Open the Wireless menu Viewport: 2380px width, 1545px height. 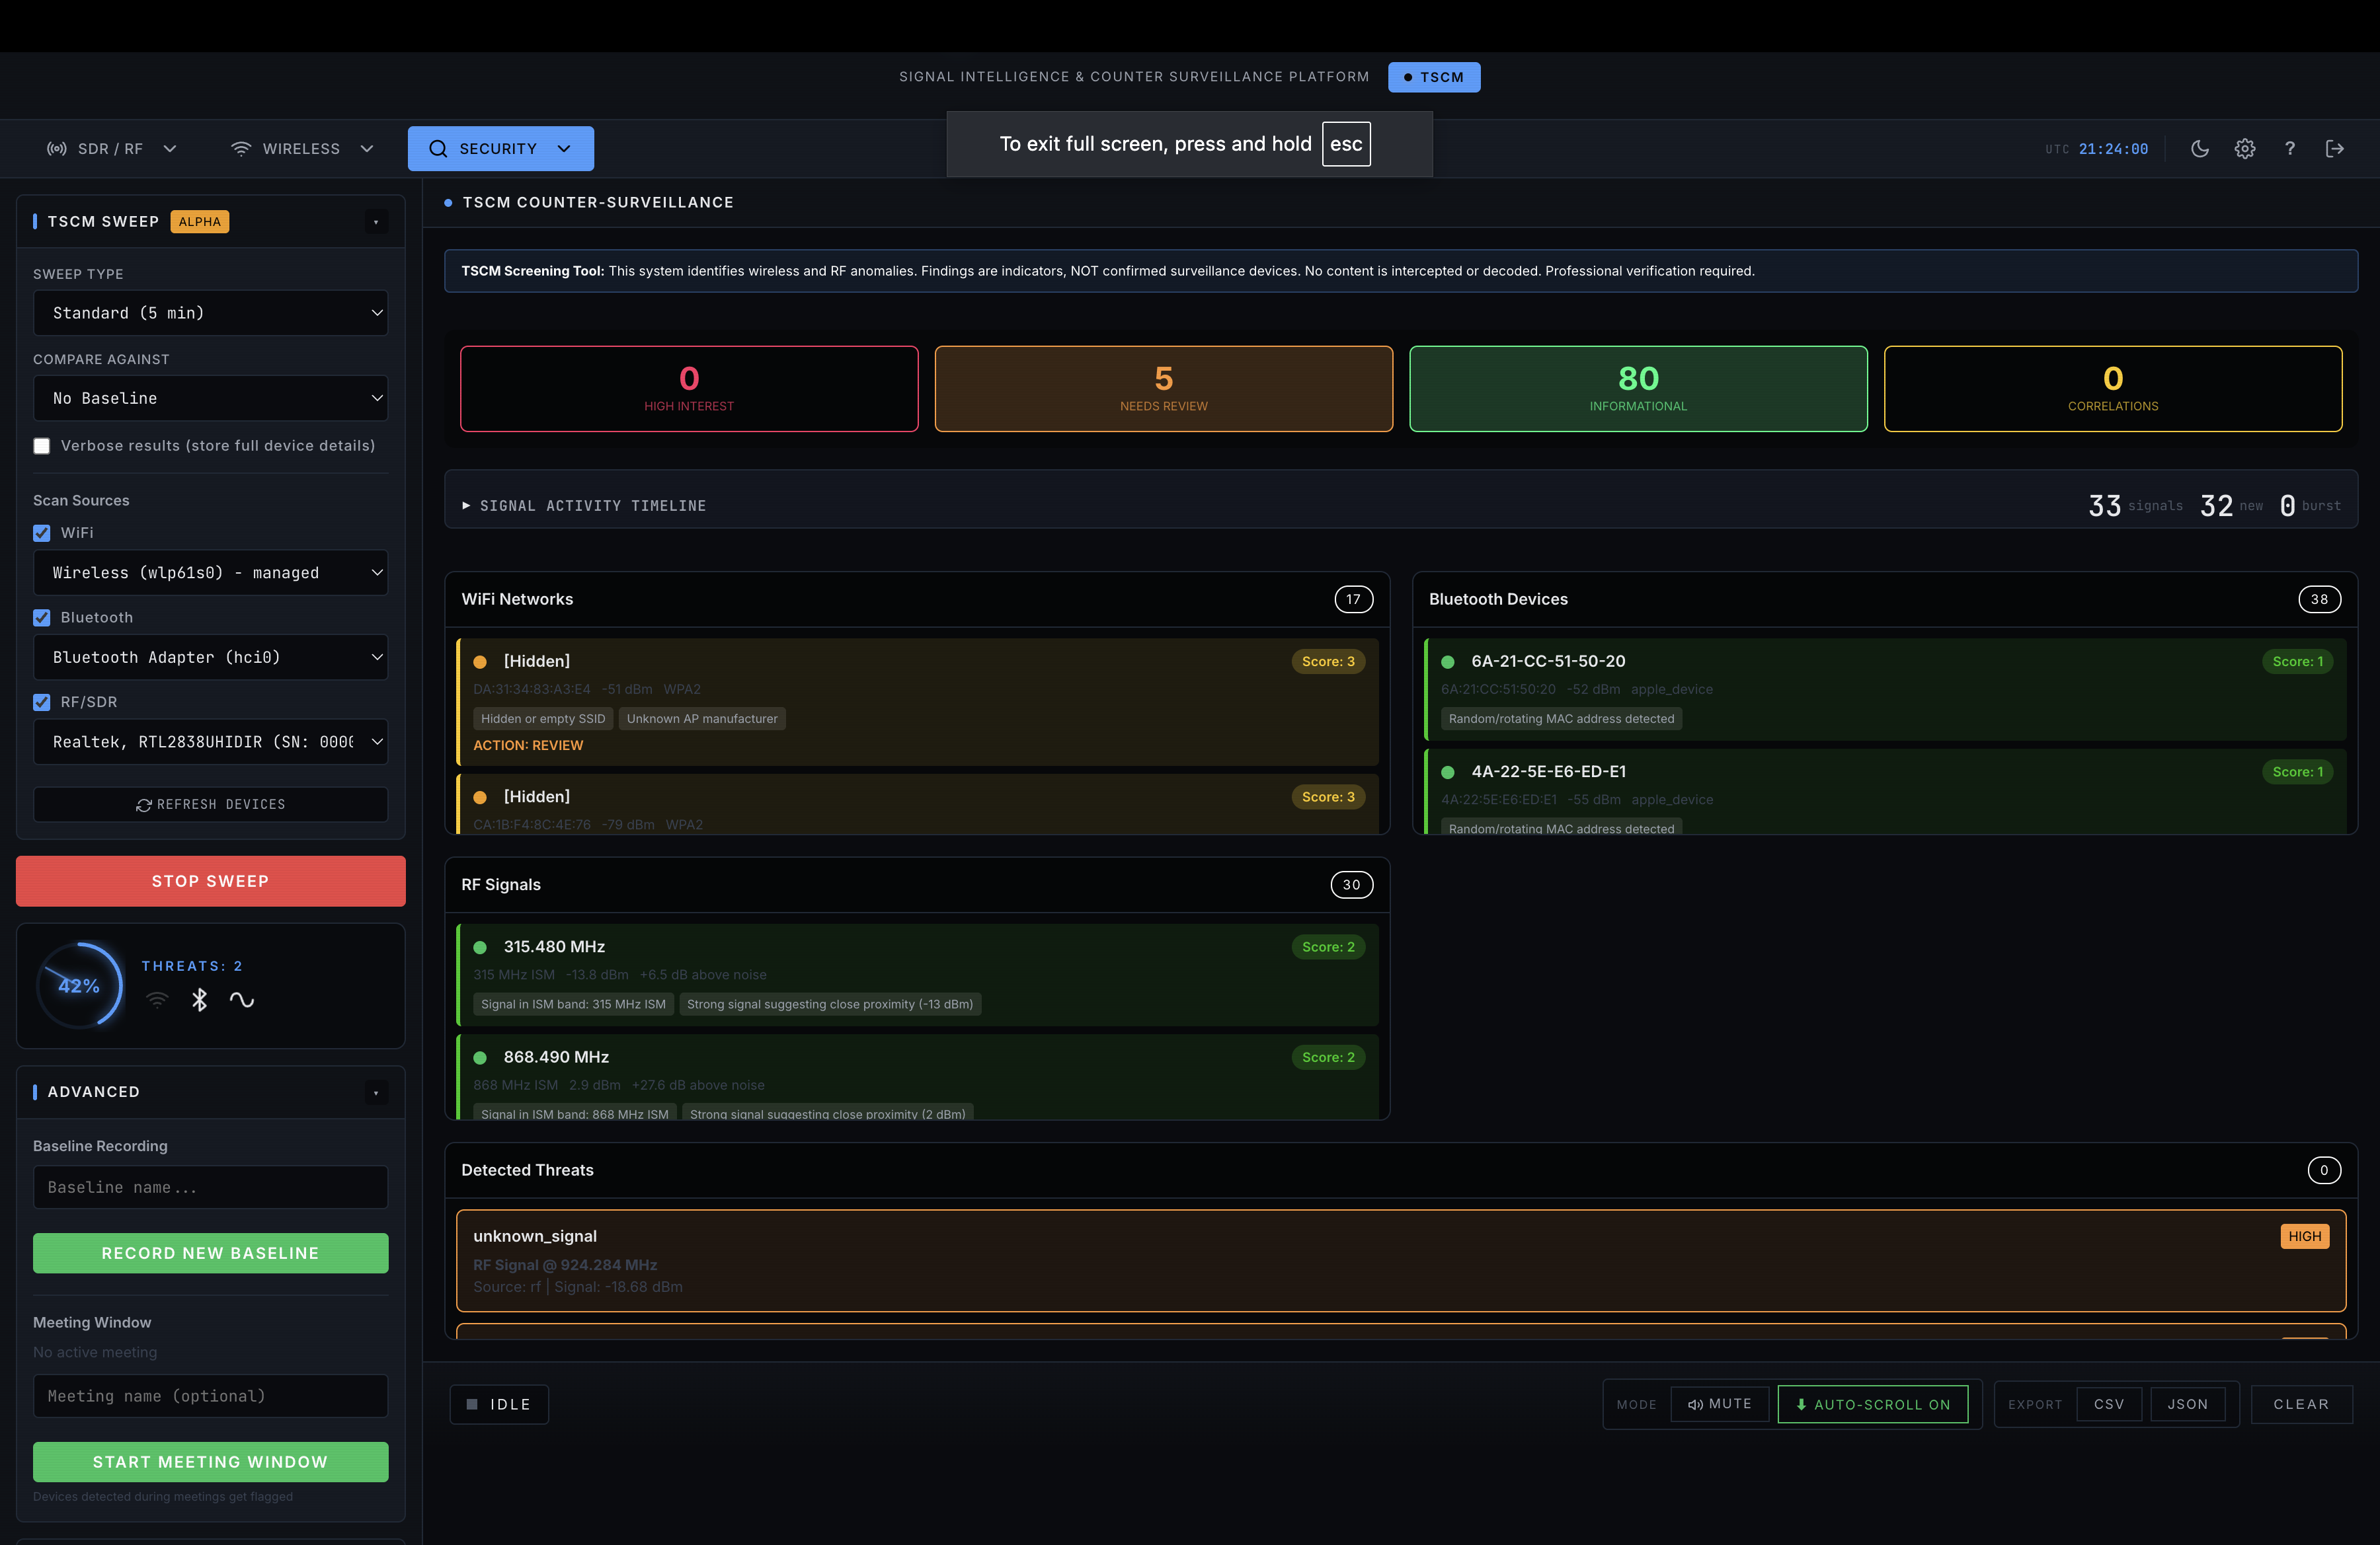tap(301, 149)
